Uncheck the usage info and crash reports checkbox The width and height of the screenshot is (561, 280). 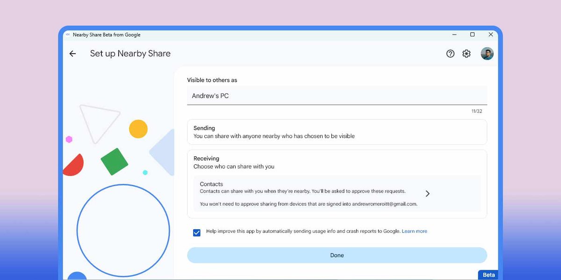(x=197, y=232)
